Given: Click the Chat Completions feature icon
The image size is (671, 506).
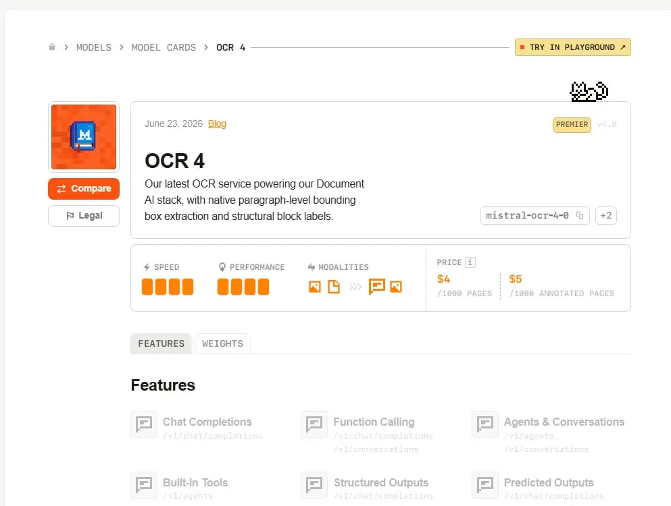Looking at the screenshot, I should pos(144,424).
